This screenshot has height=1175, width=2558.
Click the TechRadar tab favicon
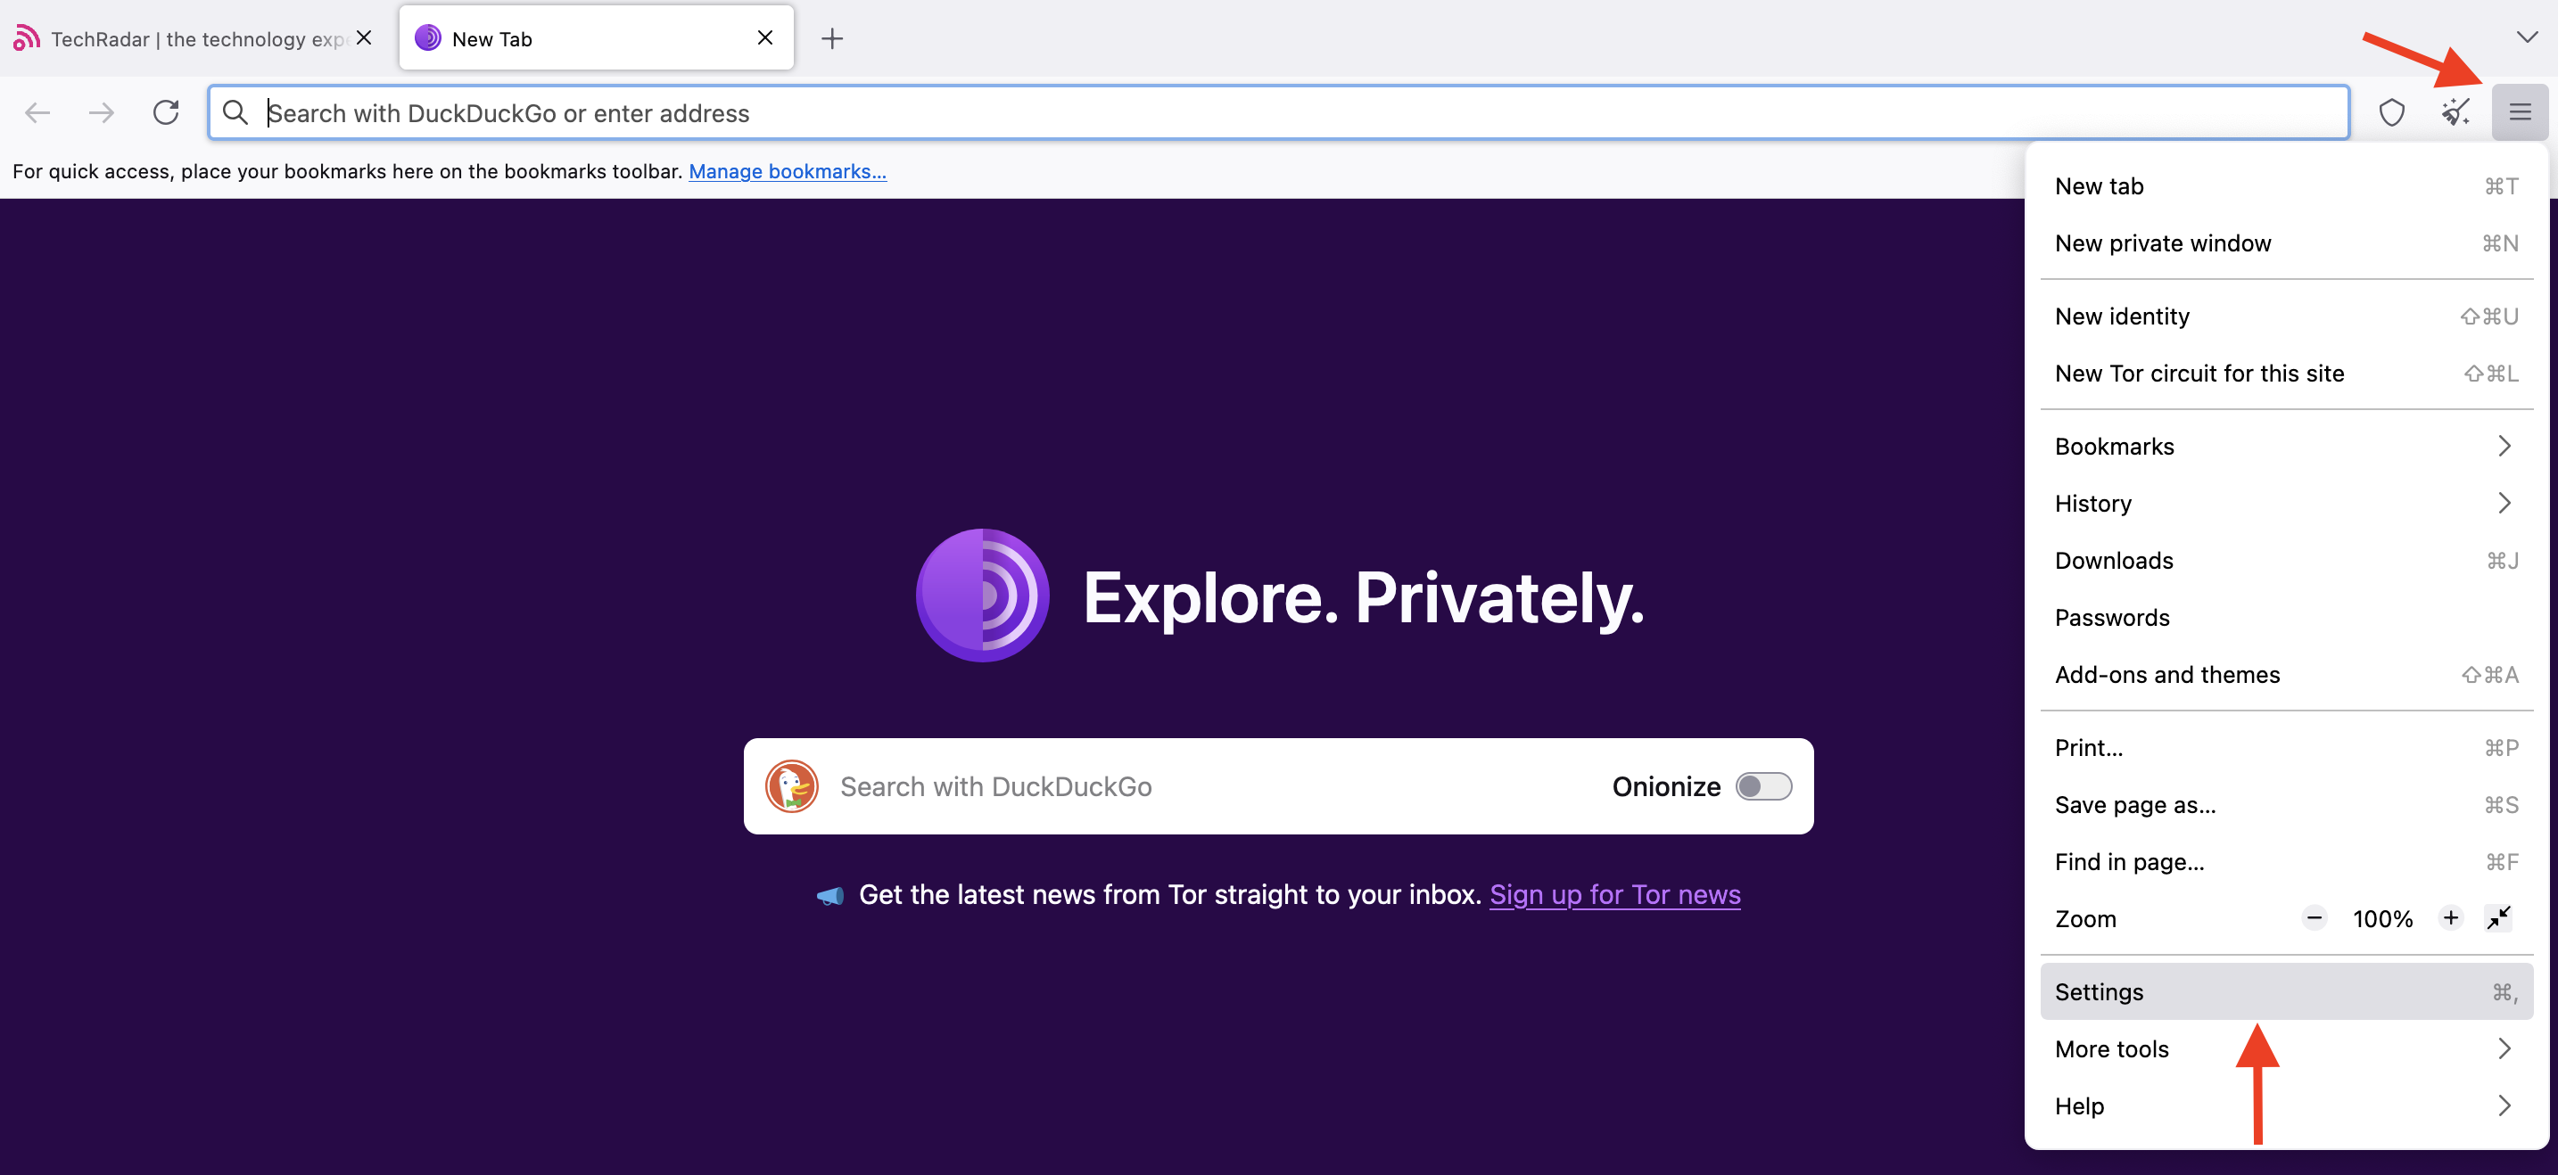[27, 37]
